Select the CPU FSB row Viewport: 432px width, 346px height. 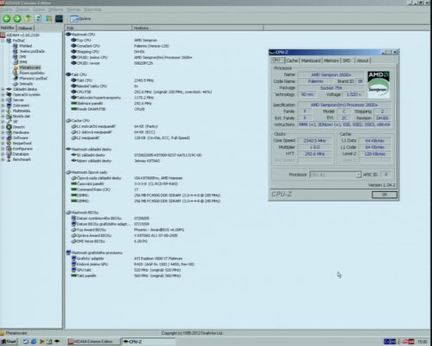click(141, 92)
